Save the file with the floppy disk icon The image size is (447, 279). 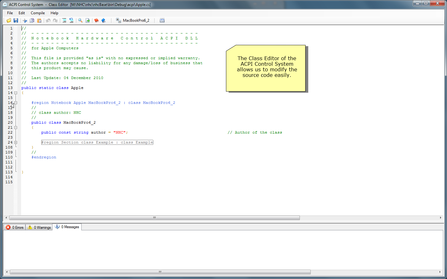click(16, 20)
